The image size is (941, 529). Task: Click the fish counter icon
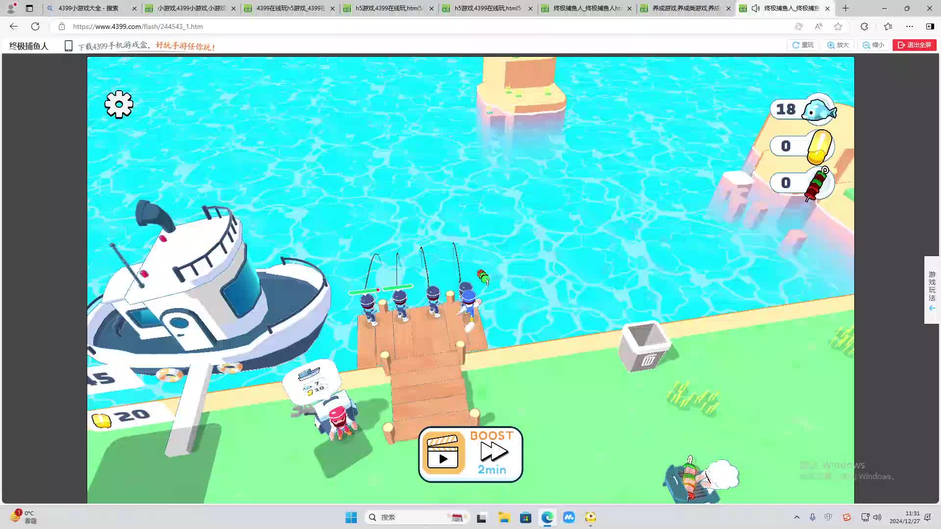818,110
